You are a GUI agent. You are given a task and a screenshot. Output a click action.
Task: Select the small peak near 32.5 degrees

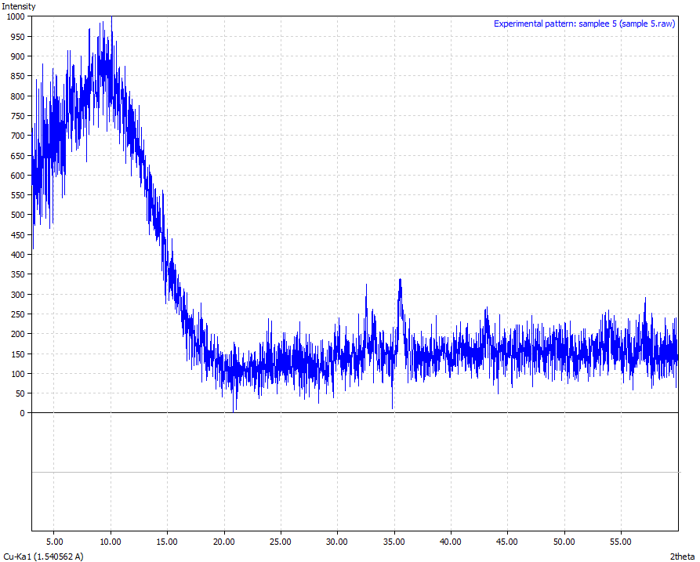click(x=366, y=287)
